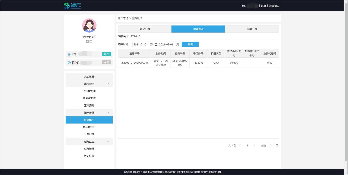Click the green 购买 button
The width and height of the screenshot is (348, 175).
point(106,54)
